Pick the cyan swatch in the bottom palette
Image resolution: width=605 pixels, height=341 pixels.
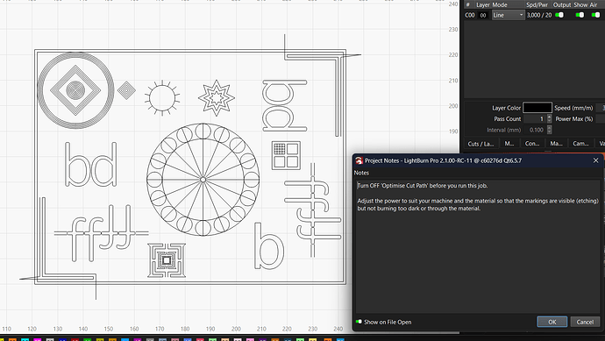[25, 339]
